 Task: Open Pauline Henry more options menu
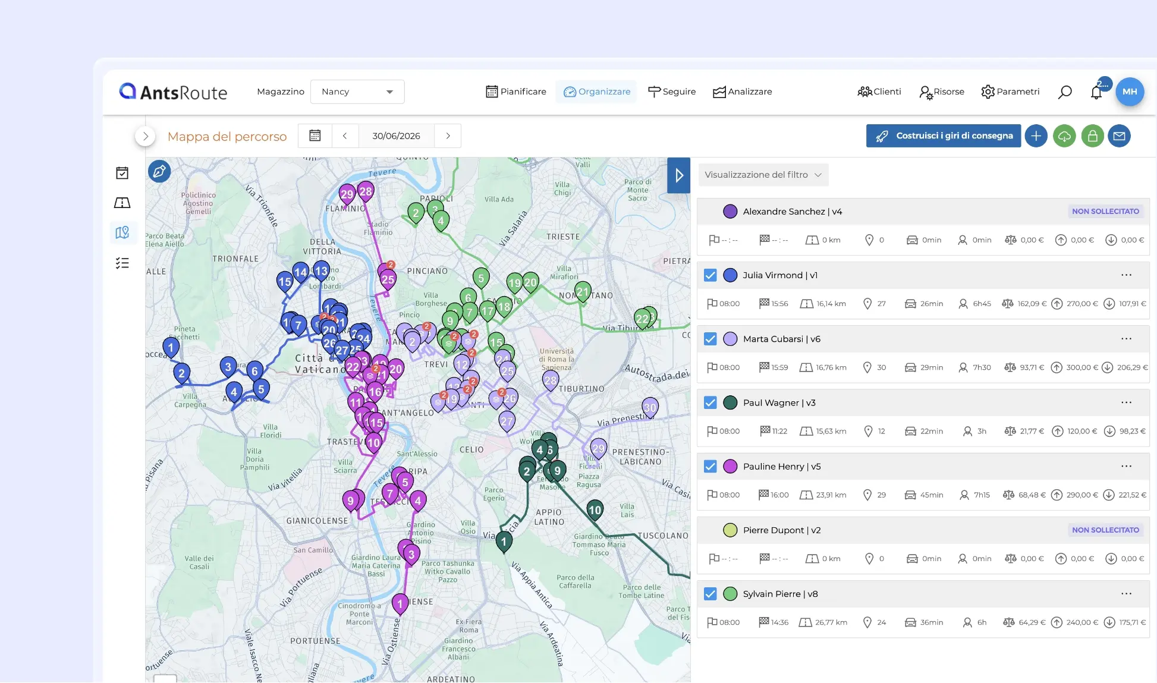tap(1126, 467)
